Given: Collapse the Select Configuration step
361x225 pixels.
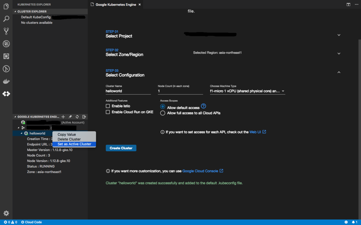Looking at the screenshot, I should [339, 72].
